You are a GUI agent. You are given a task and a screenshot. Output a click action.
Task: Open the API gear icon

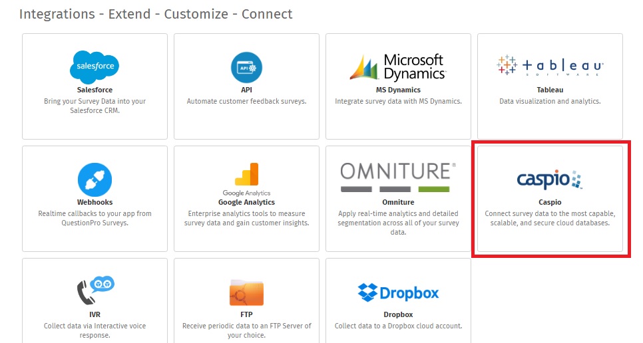[246, 68]
